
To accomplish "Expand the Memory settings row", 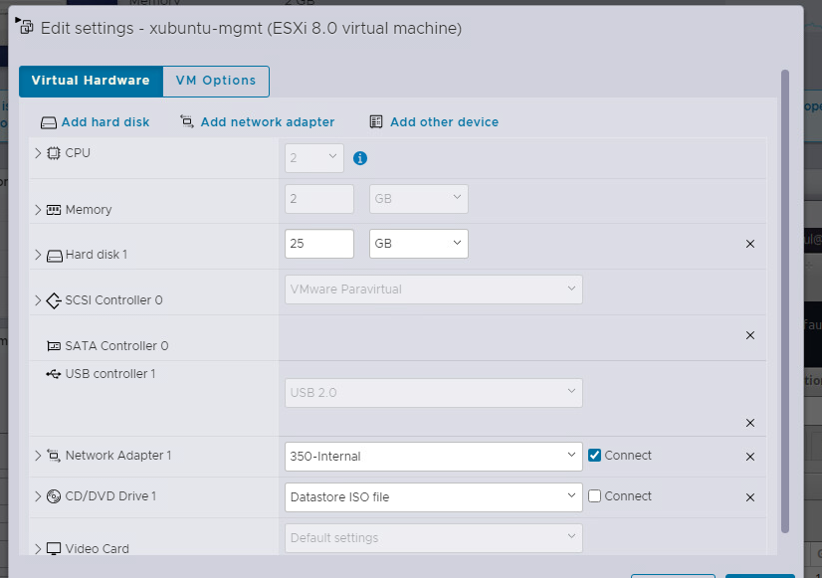I will [39, 210].
